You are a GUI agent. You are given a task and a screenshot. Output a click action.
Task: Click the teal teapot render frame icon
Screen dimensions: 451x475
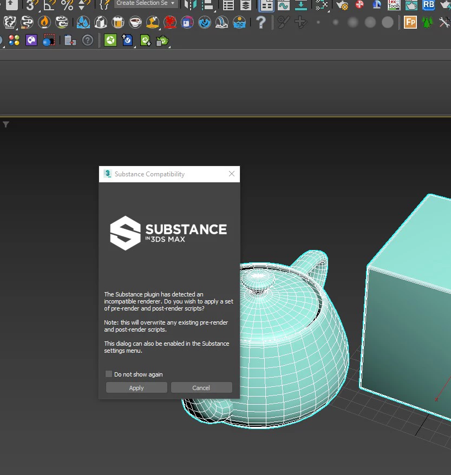pyautogui.click(x=411, y=5)
